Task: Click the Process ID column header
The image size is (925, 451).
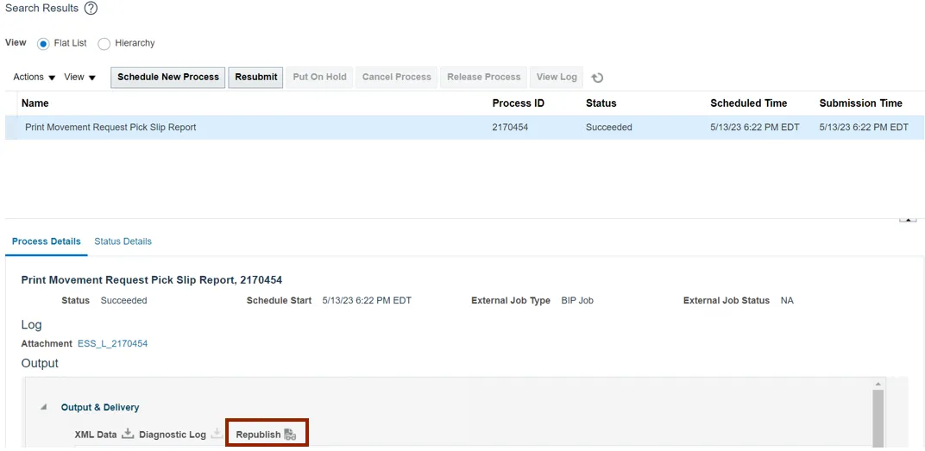Action: 518,103
